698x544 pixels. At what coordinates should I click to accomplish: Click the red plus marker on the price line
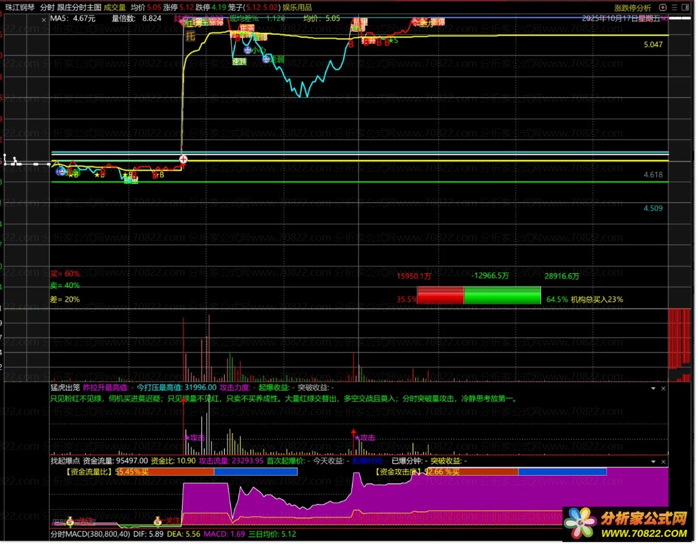(183, 159)
